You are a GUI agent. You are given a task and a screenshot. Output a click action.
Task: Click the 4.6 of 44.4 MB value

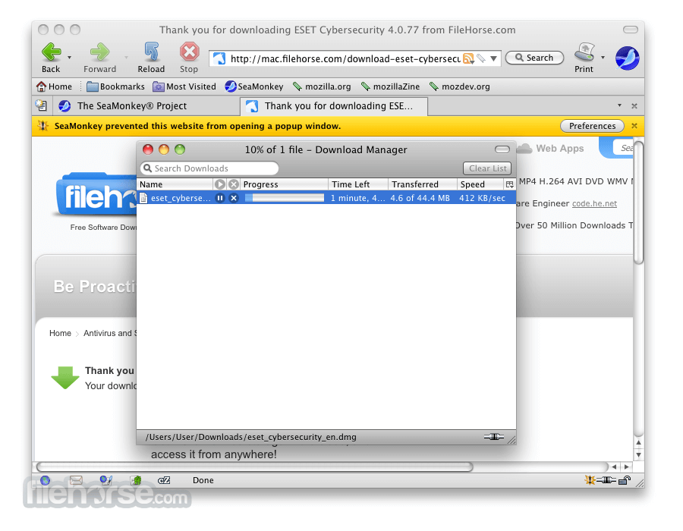[420, 198]
